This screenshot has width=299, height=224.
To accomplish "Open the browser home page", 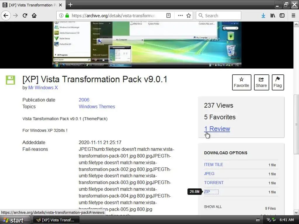I will 34,15.
